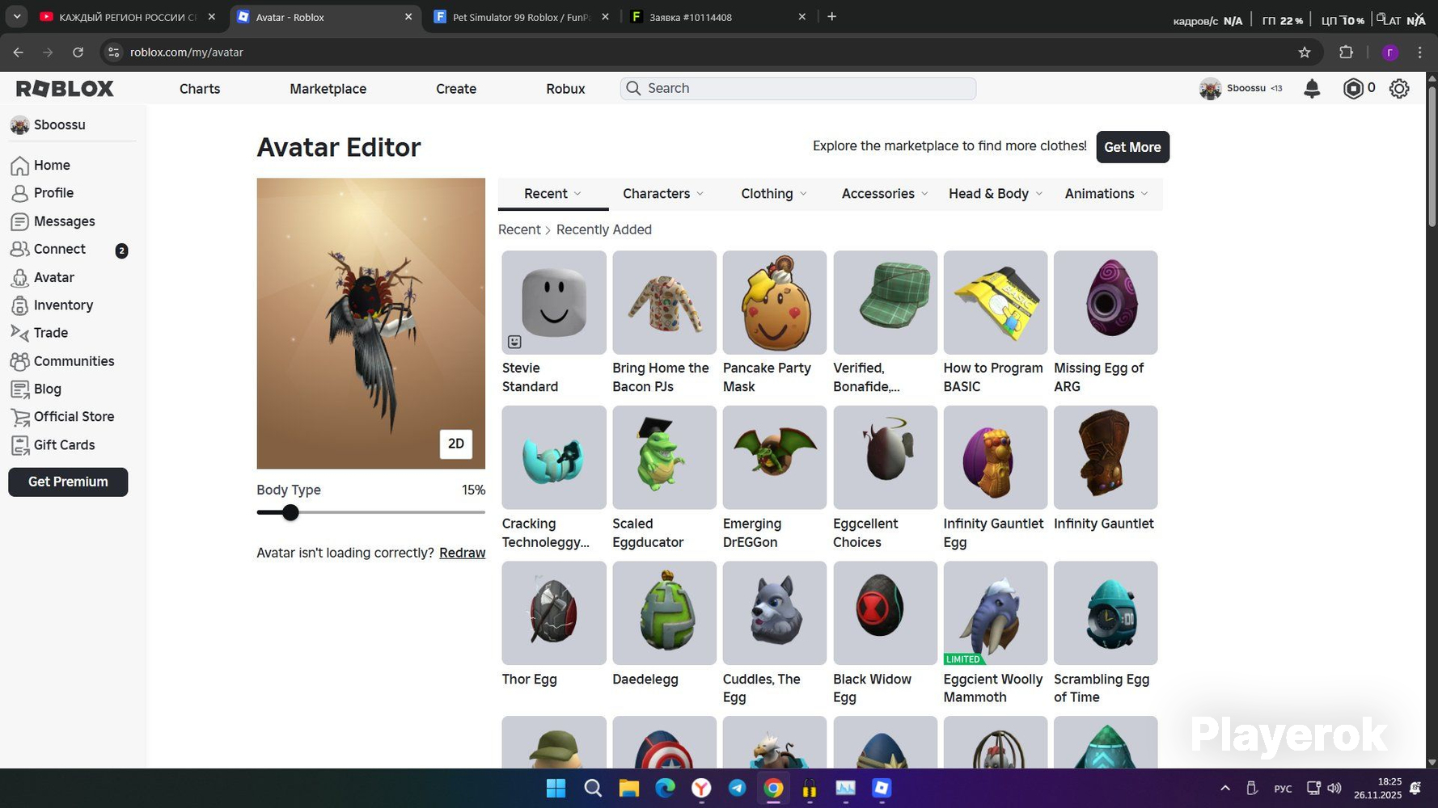Click the search magnifier icon
Viewport: 1438px width, 808px height.
pos(633,88)
